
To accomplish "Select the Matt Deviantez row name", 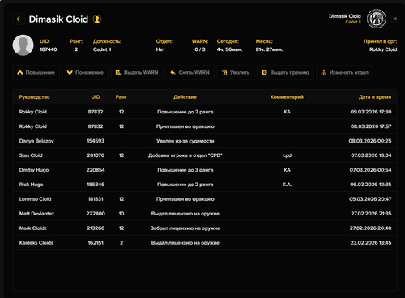I will point(36,214).
